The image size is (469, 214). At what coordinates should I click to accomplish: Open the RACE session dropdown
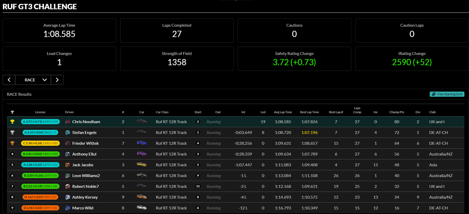(x=33, y=80)
